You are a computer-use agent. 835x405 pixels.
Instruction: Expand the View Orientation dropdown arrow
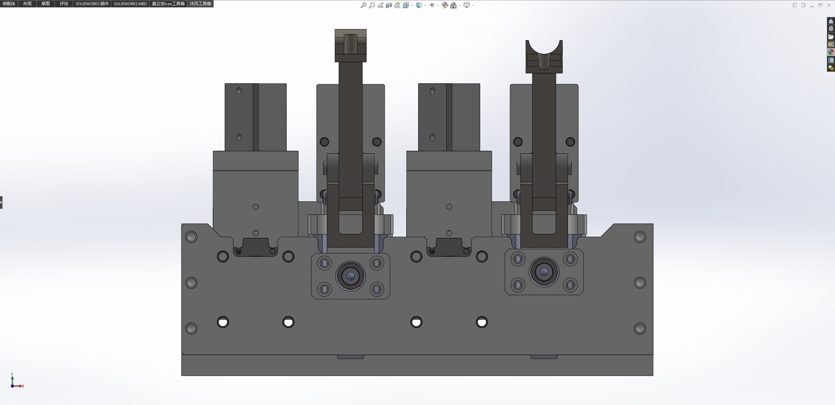click(412, 5)
